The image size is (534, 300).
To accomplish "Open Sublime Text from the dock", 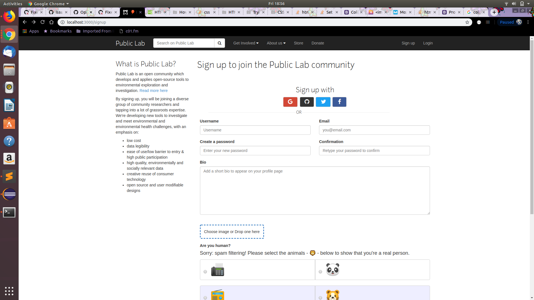I will [x=9, y=176].
